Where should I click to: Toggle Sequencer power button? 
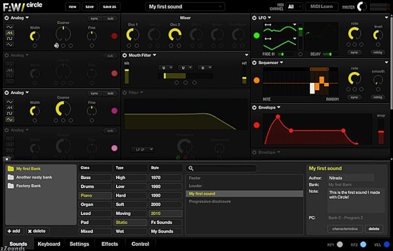tap(254, 63)
